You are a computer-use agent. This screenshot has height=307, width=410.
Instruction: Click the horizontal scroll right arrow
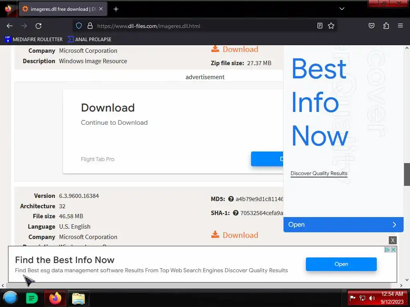click(401, 285)
